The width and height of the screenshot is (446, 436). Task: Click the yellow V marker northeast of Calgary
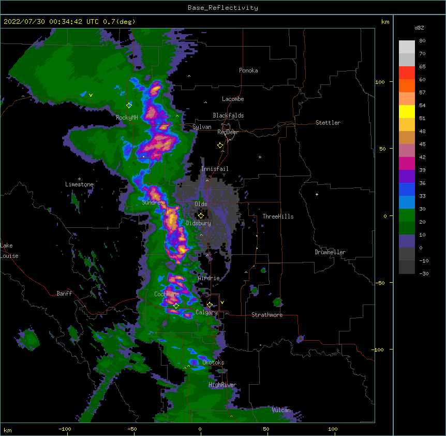(222, 302)
